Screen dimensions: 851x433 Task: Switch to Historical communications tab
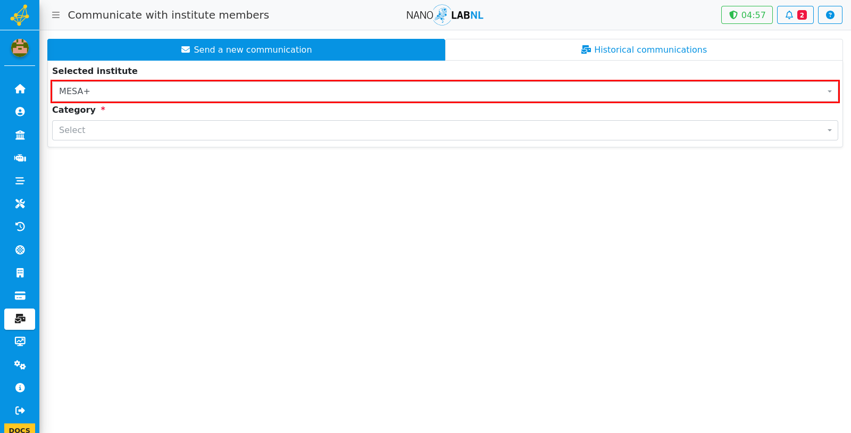tap(644, 49)
